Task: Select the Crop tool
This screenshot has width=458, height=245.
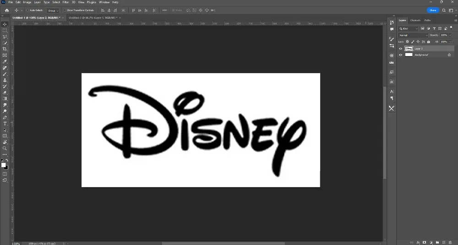Action: click(5, 49)
